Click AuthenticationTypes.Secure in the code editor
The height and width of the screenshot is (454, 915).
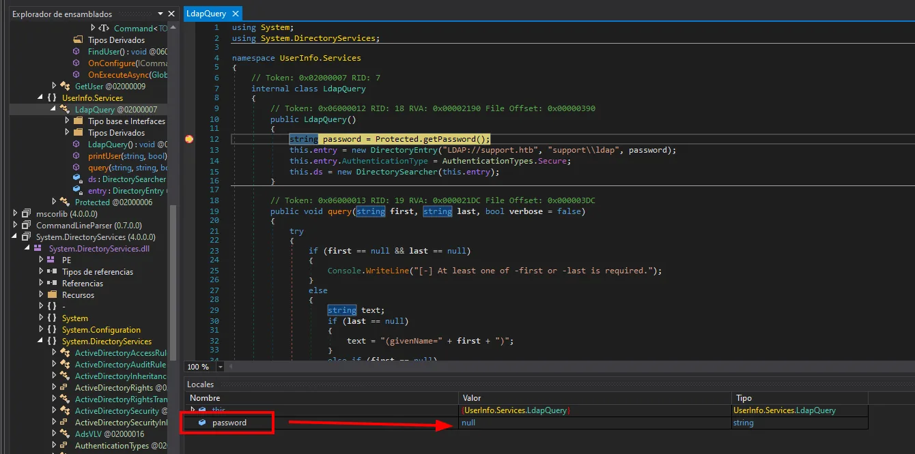point(506,161)
